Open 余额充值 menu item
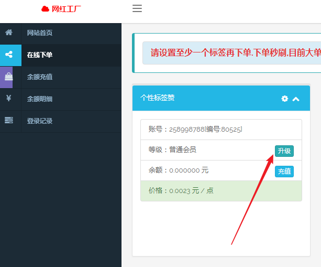Image resolution: width=321 pixels, height=267 pixels. click(40, 77)
